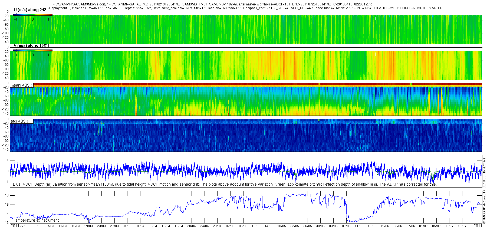The image size is (487, 230).
Task: Click the 'Temperature at instrument' label
Action: click(36, 220)
